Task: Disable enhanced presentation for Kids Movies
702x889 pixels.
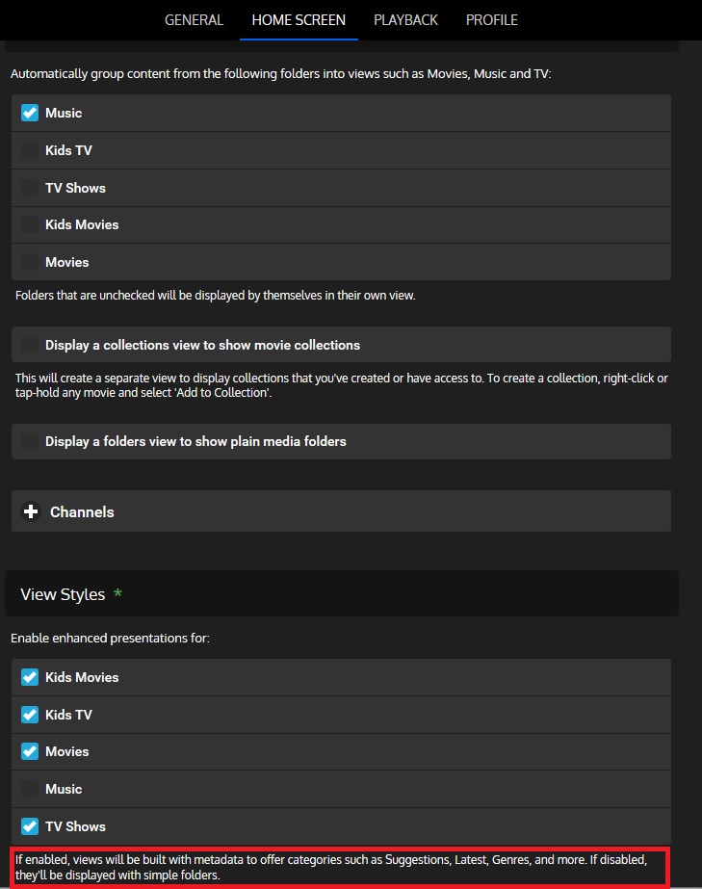Action: 30,677
